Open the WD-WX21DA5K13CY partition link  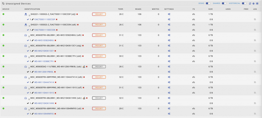tap(44, 51)
